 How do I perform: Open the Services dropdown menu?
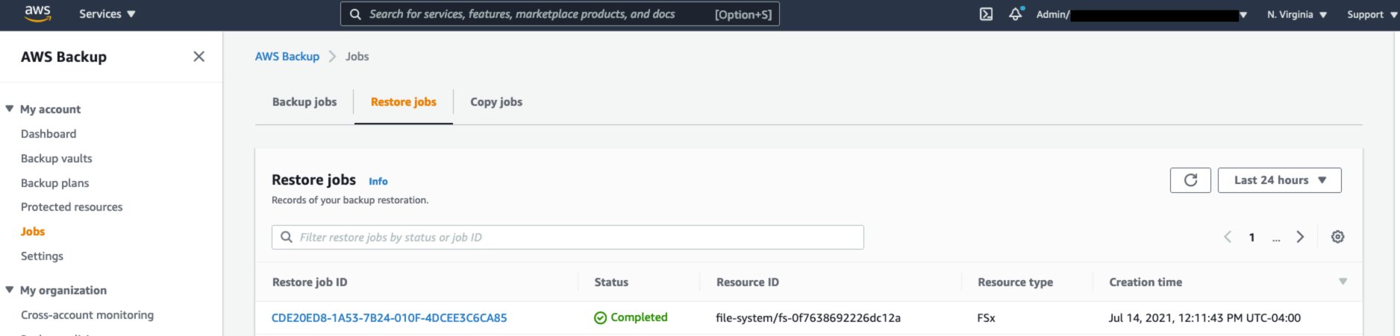pos(107,14)
